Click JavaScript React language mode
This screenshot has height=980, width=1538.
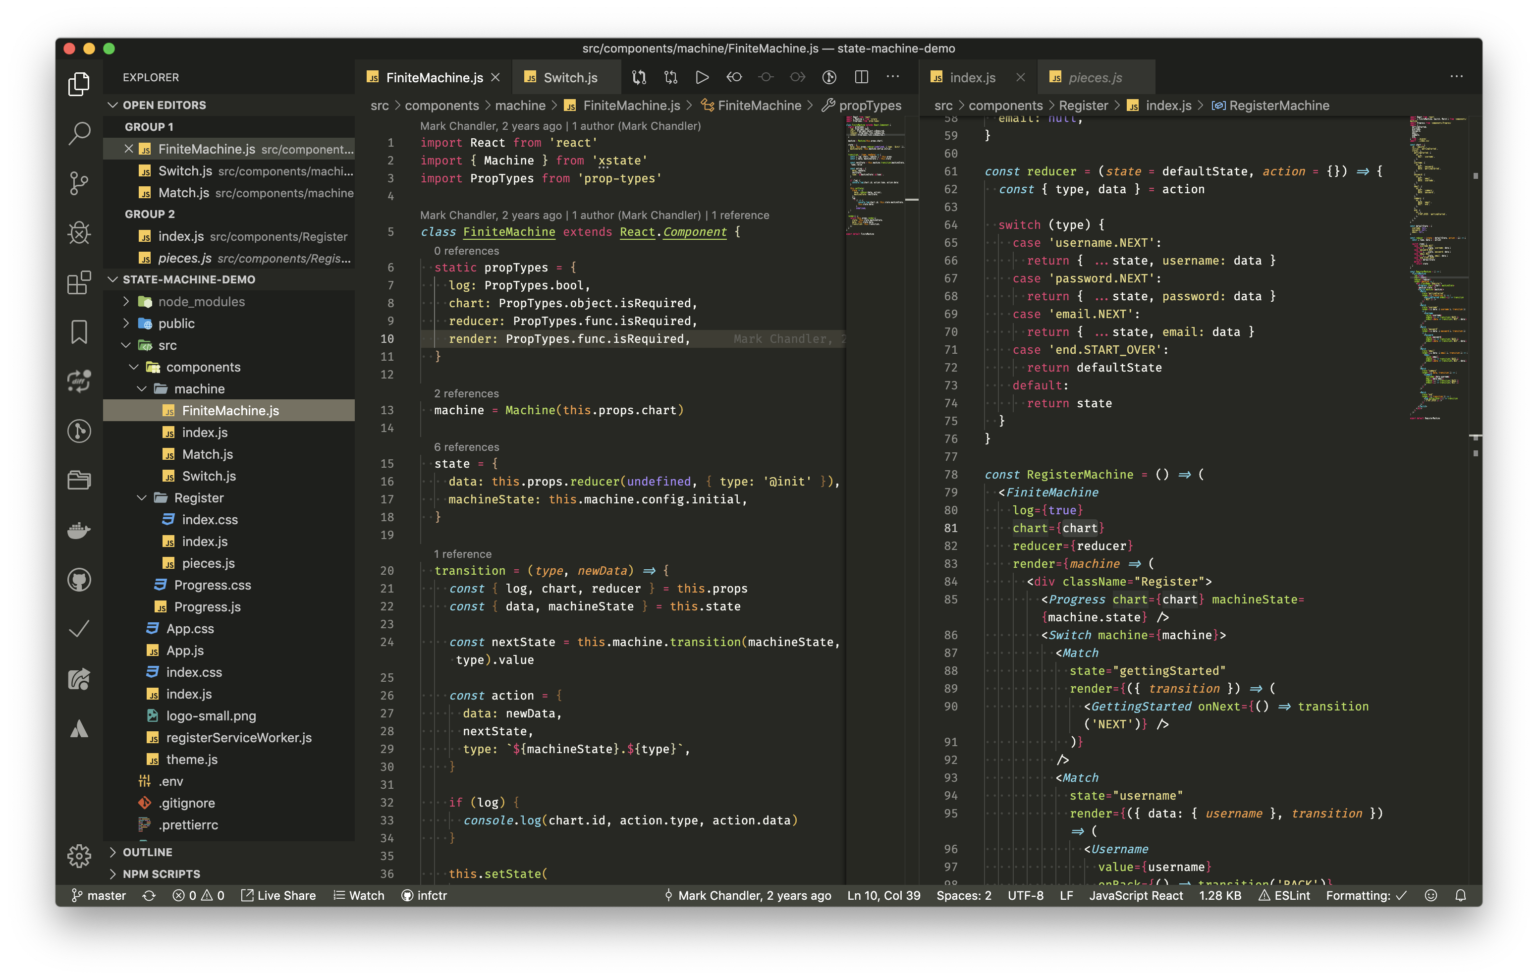1136,895
